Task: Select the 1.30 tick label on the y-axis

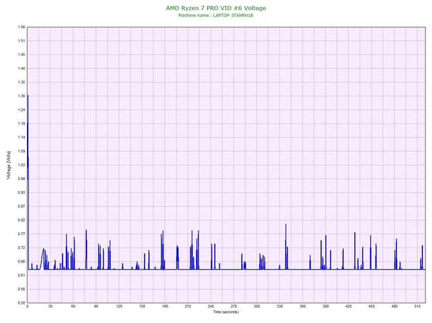Action: tap(21, 96)
